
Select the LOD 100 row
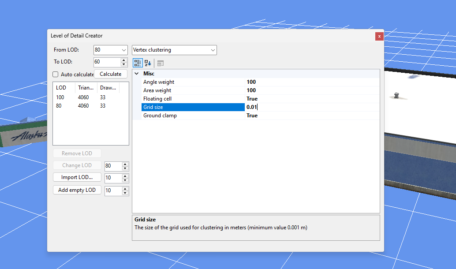[x=79, y=97]
